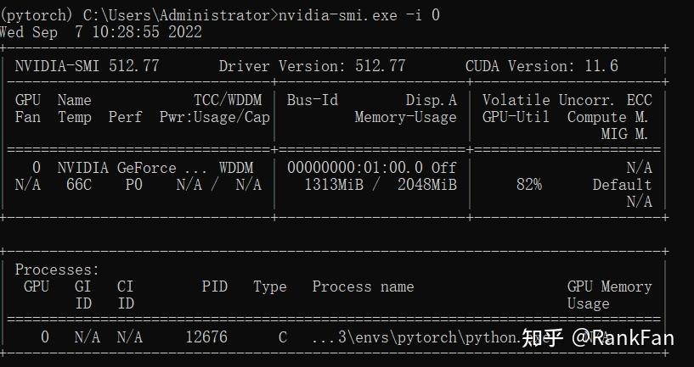Click the Processes: section heading

[x=57, y=270]
